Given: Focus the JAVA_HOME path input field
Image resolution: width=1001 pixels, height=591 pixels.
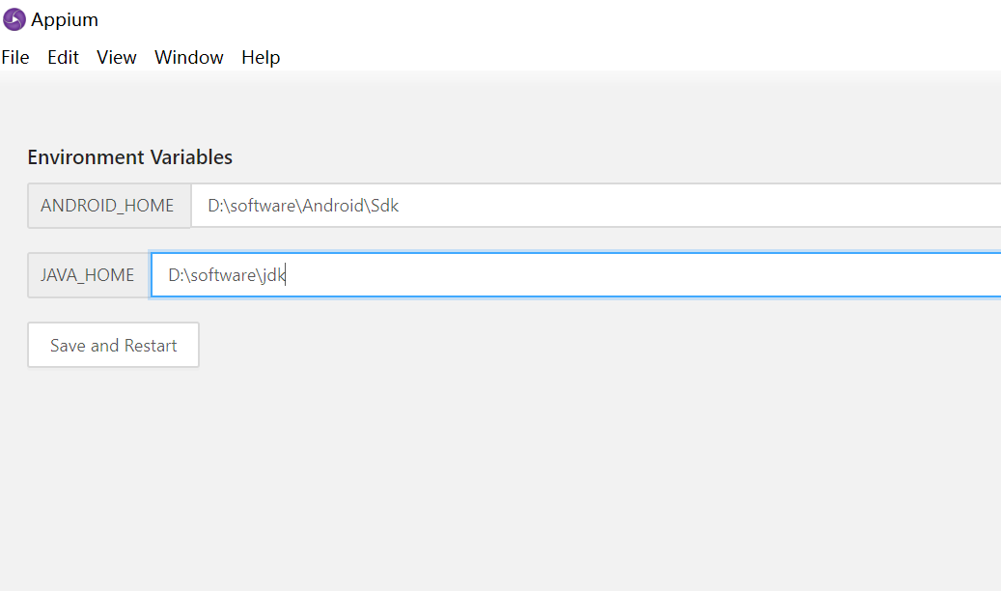Looking at the screenshot, I should point(576,274).
